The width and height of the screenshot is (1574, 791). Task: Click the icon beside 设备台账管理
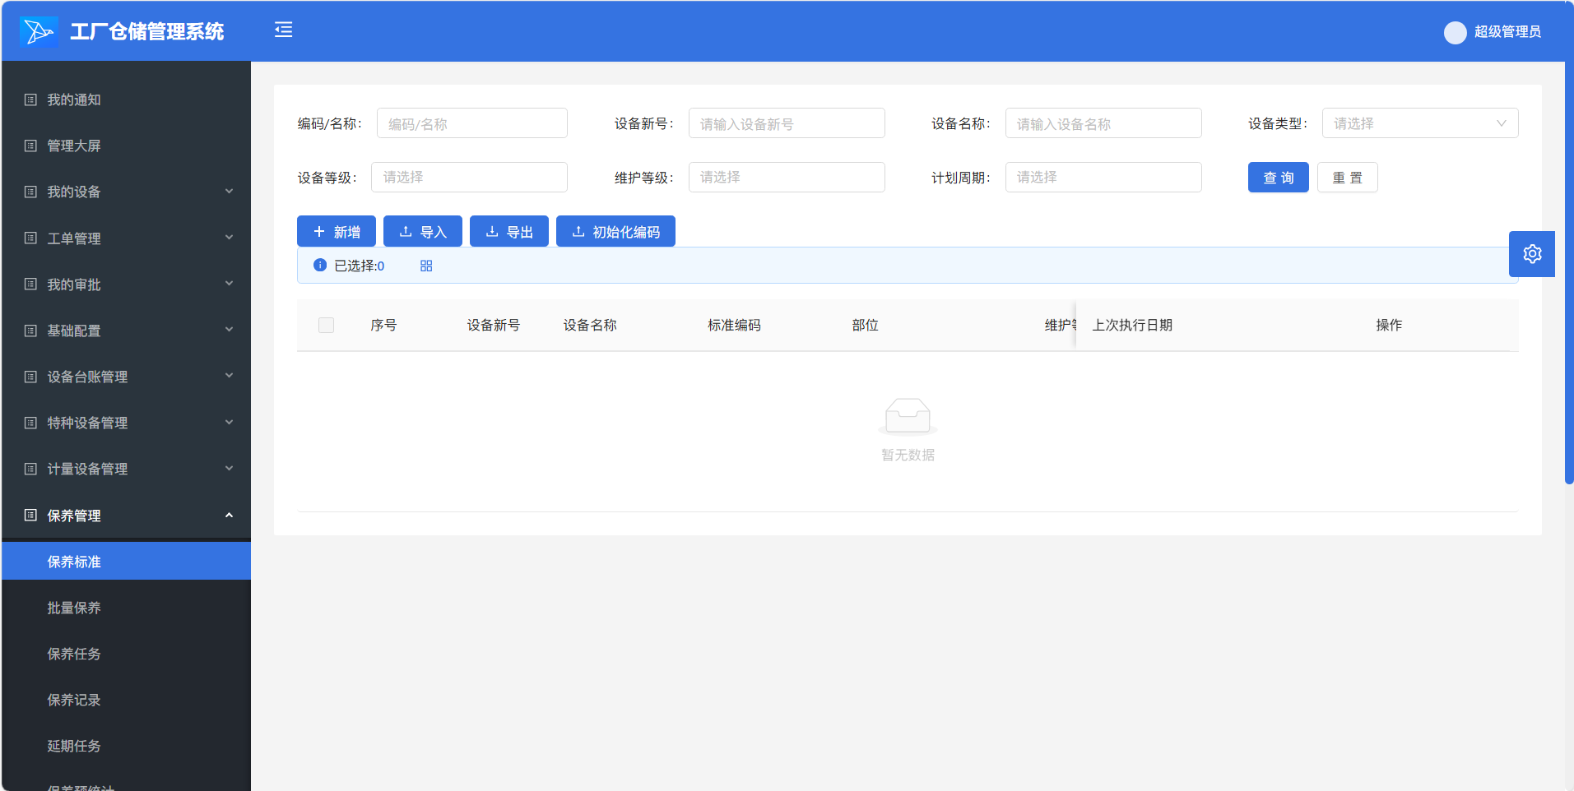30,377
